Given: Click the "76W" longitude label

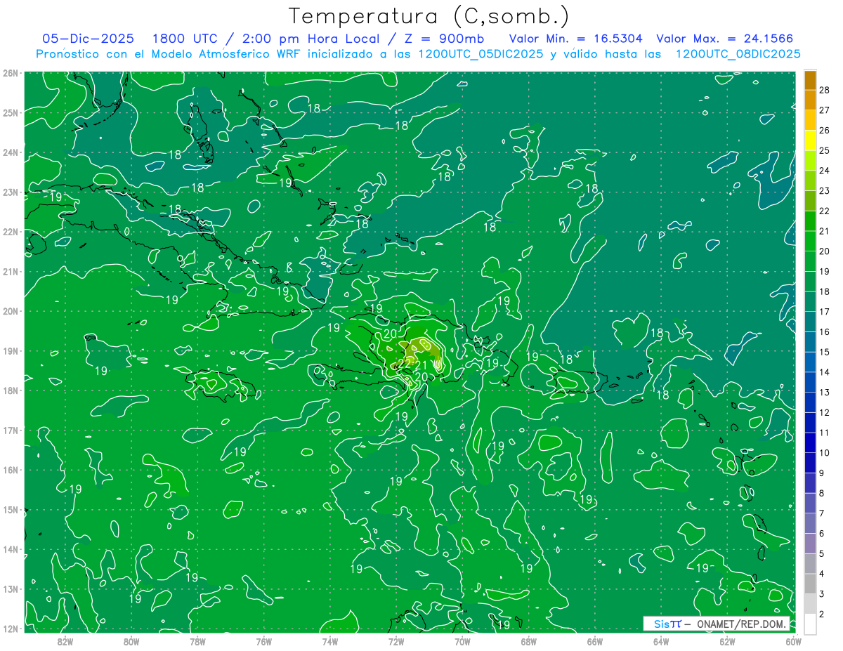Looking at the screenshot, I should 264,642.
